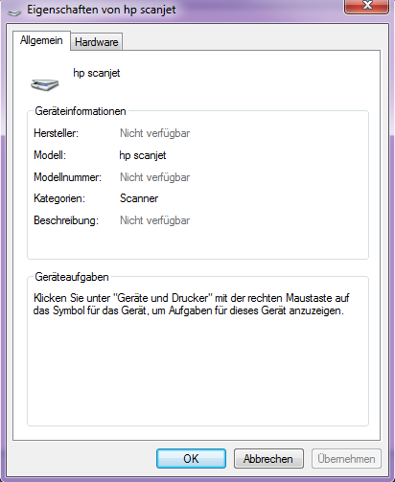Screen dimensions: 395x482
Task: Click the Abbrechen button
Action: point(268,459)
